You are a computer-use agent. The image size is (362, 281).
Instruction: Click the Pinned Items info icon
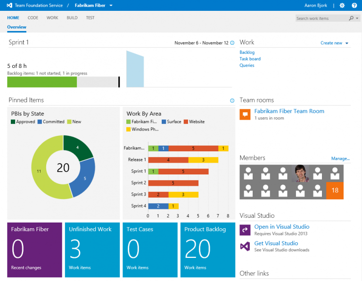232,100
